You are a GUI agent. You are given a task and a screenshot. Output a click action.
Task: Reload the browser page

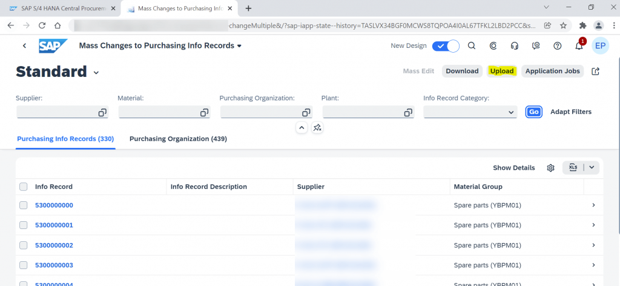(x=42, y=25)
